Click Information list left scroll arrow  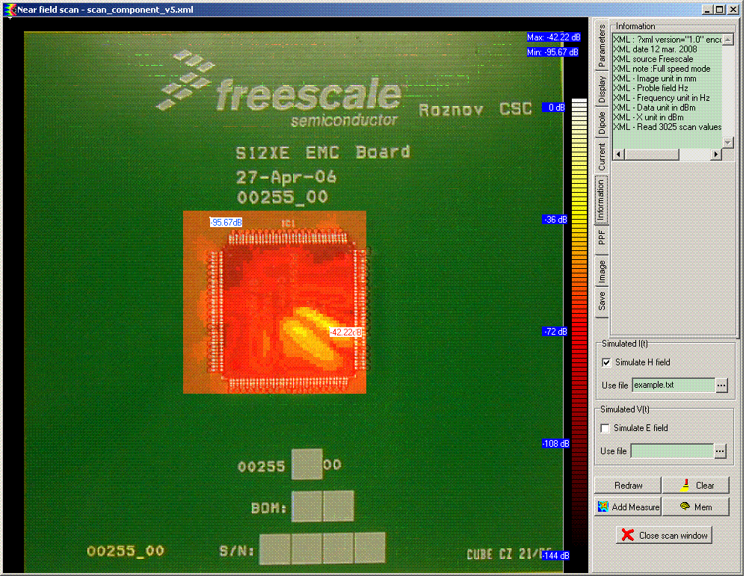[x=618, y=154]
